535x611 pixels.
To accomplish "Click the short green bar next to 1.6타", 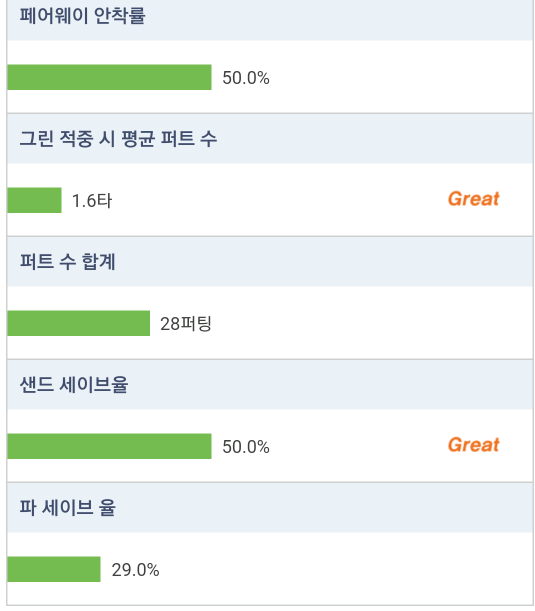I will 34,200.
